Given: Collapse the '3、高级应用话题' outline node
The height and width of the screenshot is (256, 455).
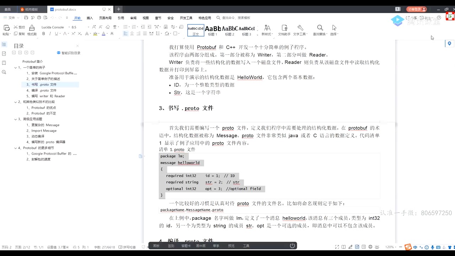Looking at the screenshot, I should (x=15, y=119).
